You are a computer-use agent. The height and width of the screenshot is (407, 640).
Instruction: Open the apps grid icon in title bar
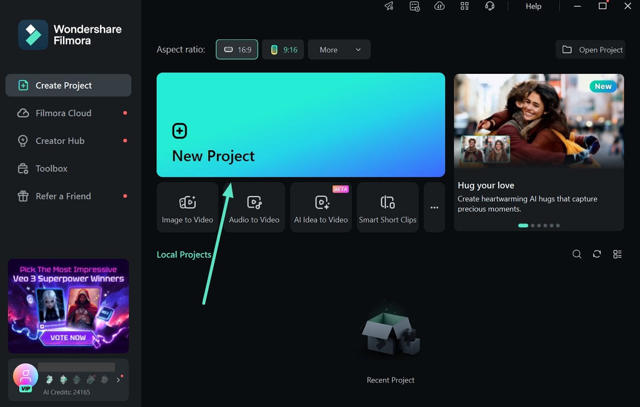464,6
